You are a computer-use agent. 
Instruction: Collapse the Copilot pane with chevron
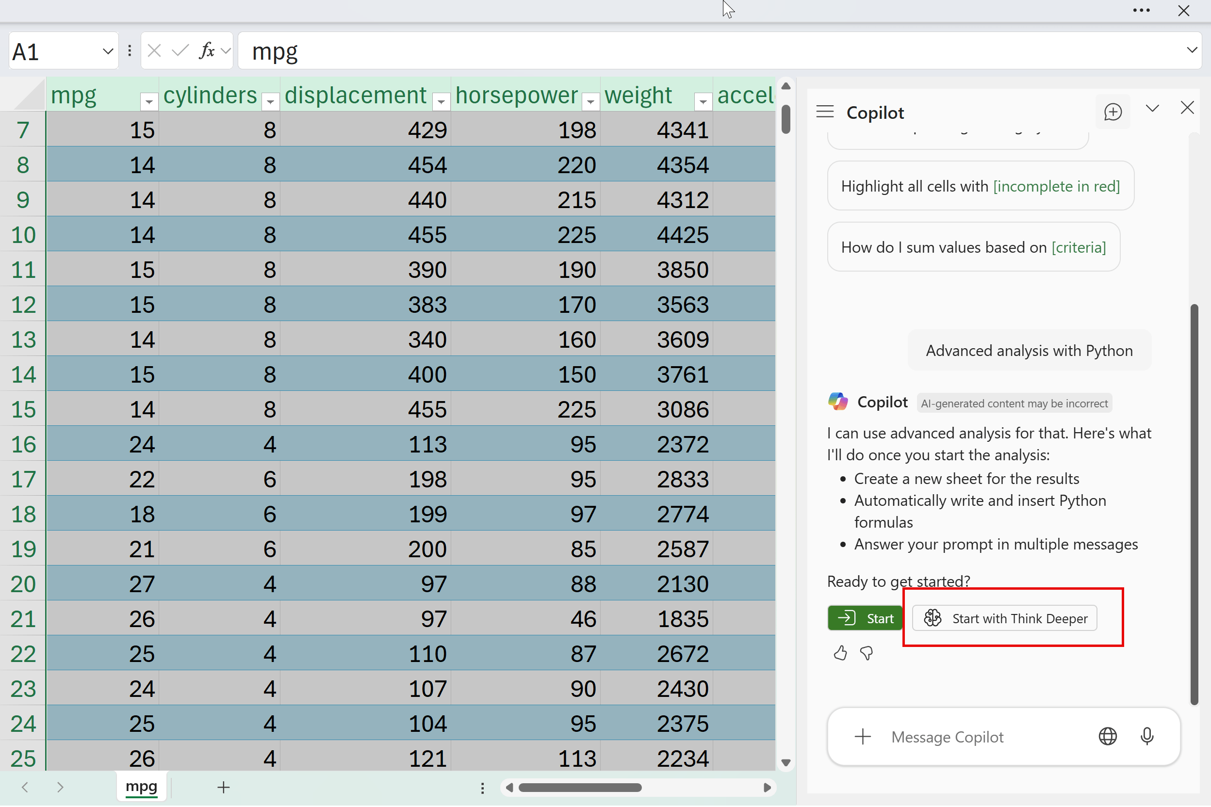tap(1152, 108)
